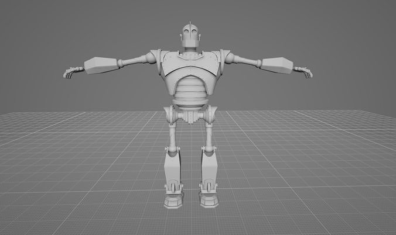Select the robot hand on the screen's right
396x235 pixels.
[303, 72]
